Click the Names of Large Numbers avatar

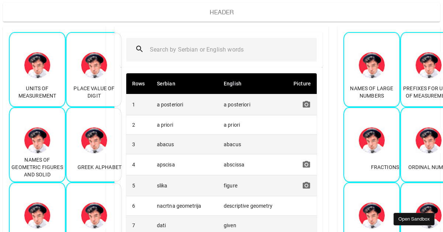(x=371, y=65)
